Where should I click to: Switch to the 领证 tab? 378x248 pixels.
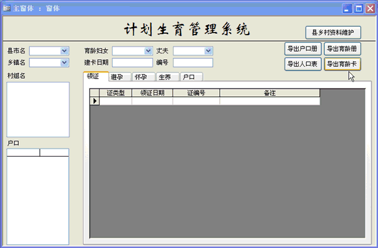point(96,76)
